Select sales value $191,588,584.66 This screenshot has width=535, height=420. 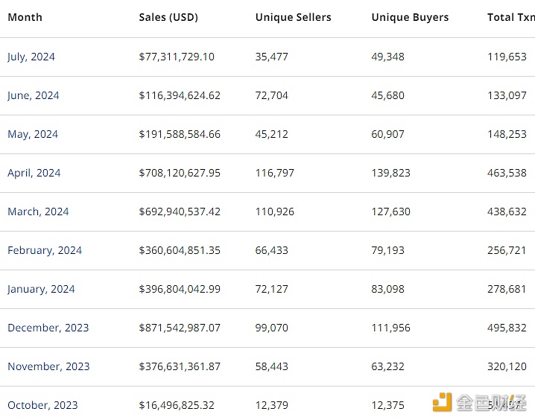tap(180, 134)
